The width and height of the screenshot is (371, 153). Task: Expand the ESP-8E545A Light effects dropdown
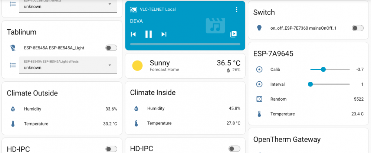[x=68, y=65]
